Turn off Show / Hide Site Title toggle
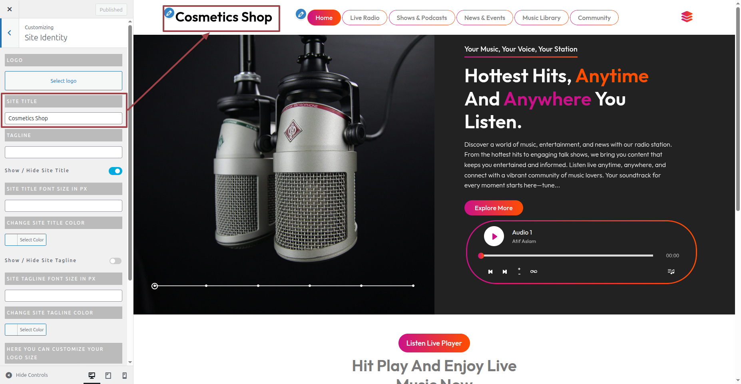The height and width of the screenshot is (384, 741). pos(116,171)
